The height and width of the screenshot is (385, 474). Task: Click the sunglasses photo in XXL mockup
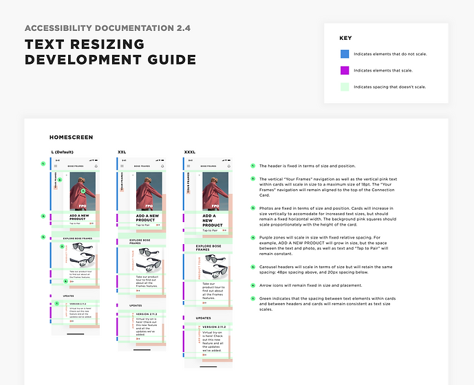click(x=149, y=261)
